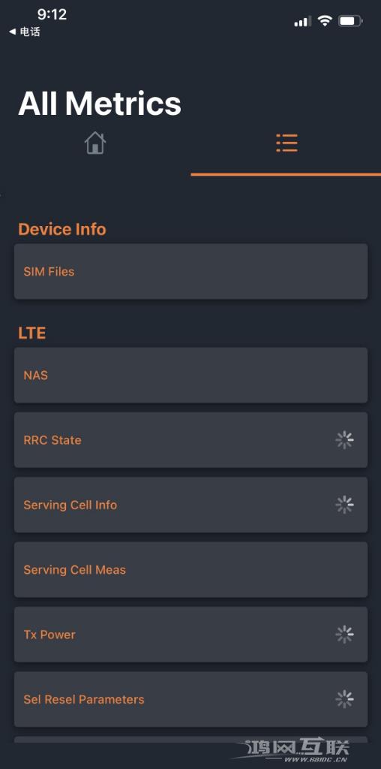Tap the cellular signal bars icon
Viewport: 381px width, 769px height.
point(303,21)
